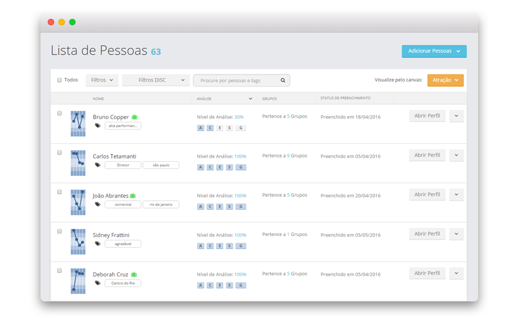Click the 'Centro do Rio' tag
Viewport: 518px width, 321px height.
[x=123, y=283]
